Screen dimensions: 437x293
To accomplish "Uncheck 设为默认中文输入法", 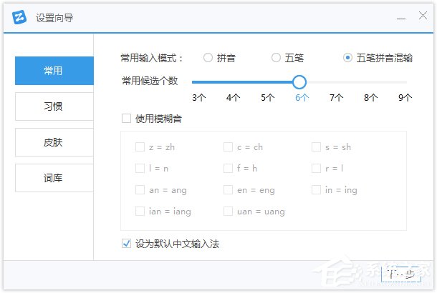I will tap(127, 244).
